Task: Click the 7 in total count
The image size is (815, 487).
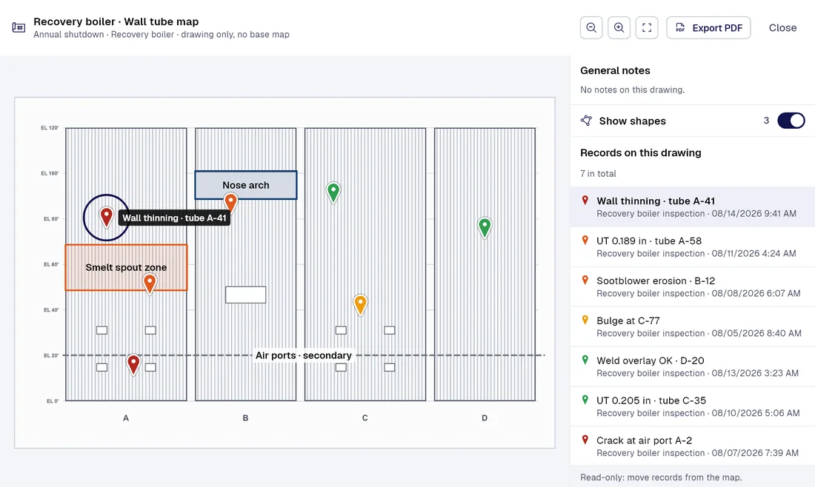Action: point(598,173)
